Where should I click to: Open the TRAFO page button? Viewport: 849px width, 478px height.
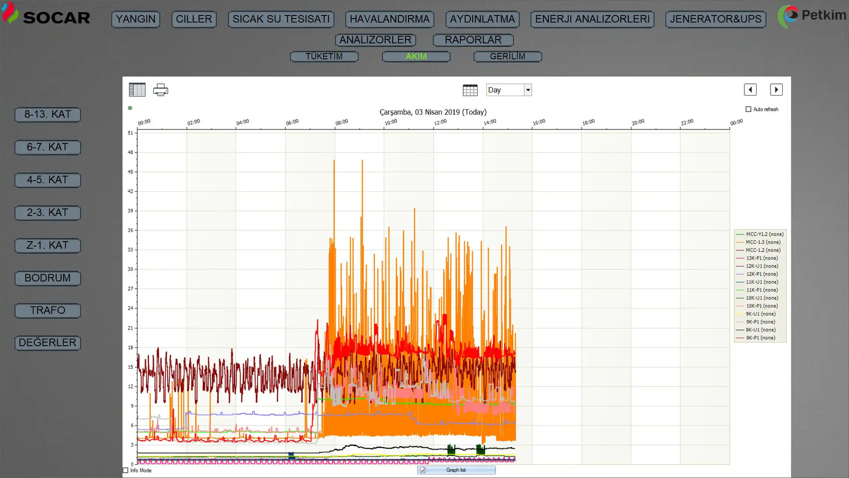[x=48, y=310]
